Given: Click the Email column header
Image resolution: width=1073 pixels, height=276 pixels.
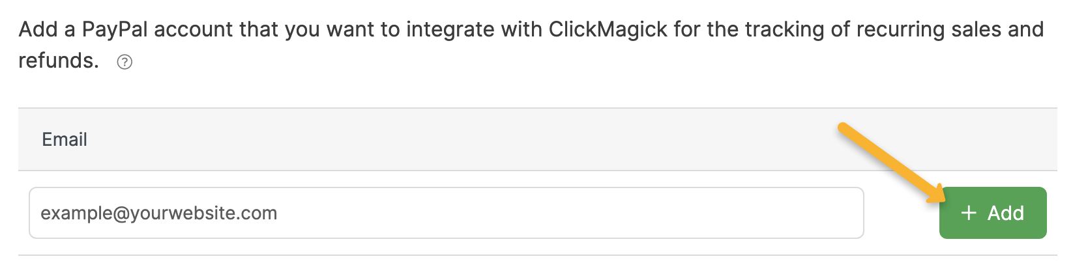Looking at the screenshot, I should coord(65,139).
